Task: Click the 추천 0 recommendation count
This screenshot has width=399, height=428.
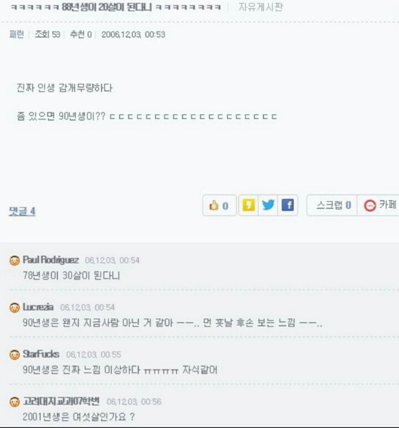Action: point(81,34)
